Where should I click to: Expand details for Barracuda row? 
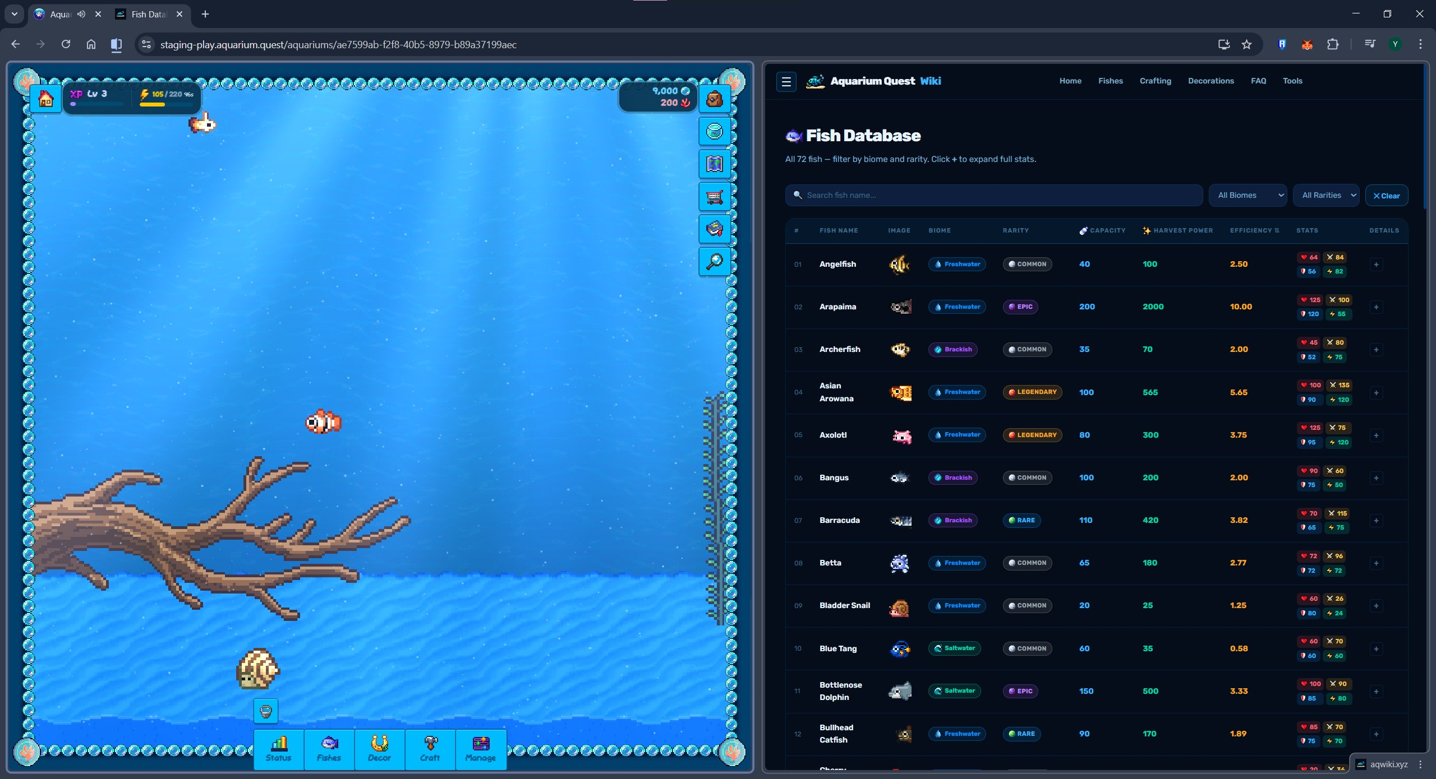click(1376, 521)
